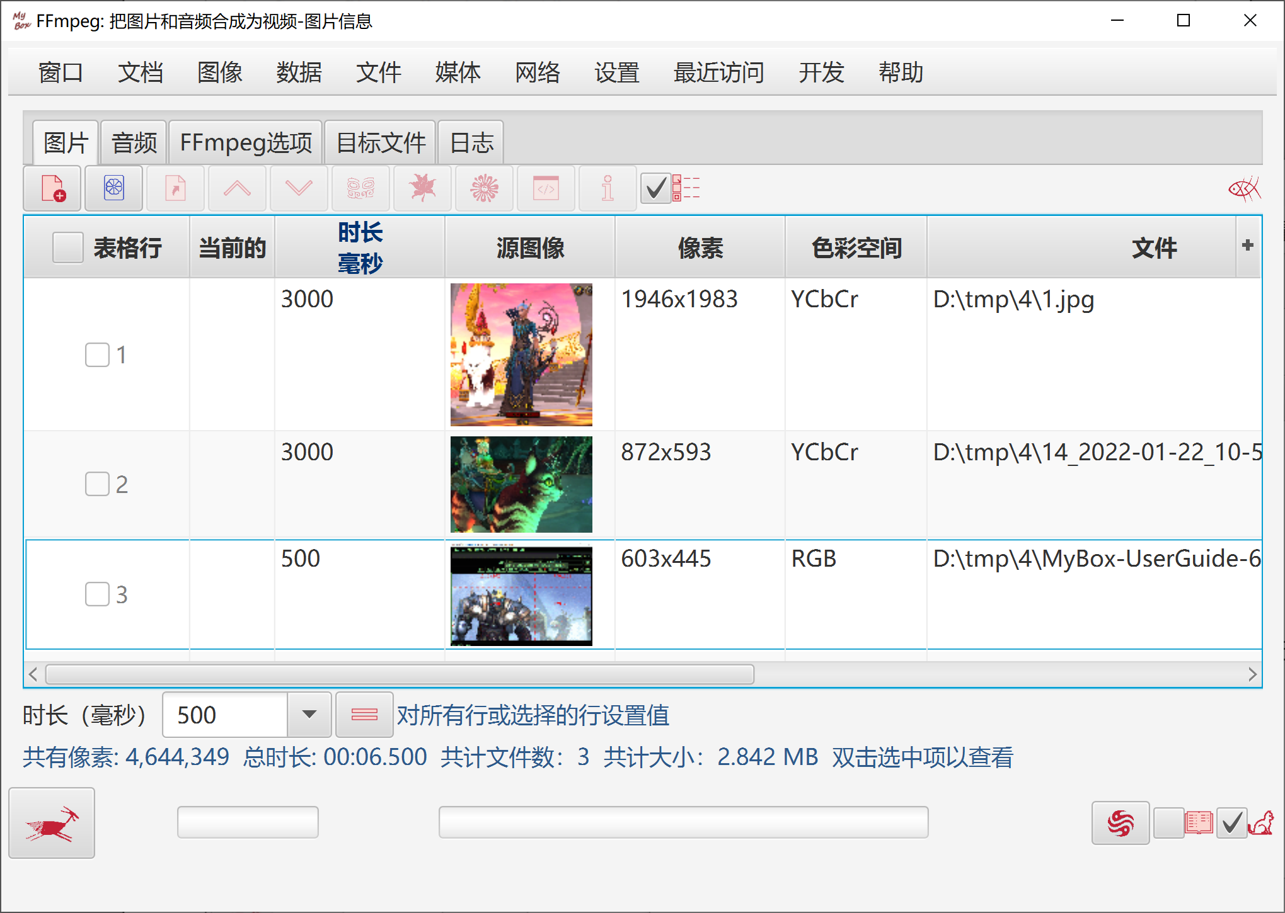Toggle the checked box next to list icon
Viewport: 1285px width, 913px height.
pyautogui.click(x=655, y=188)
